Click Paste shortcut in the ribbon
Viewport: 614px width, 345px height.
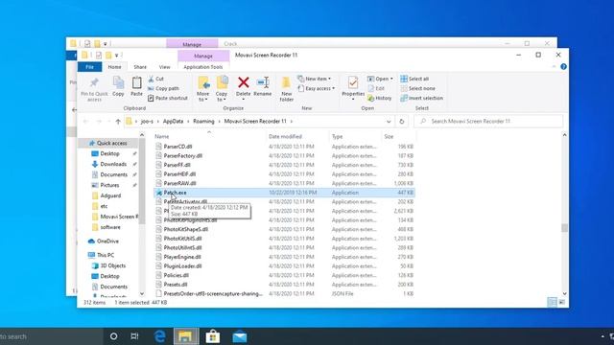pyautogui.click(x=168, y=98)
